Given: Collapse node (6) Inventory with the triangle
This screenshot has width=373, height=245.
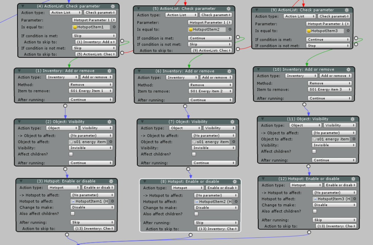Looking at the screenshot, I should click(x=140, y=71).
